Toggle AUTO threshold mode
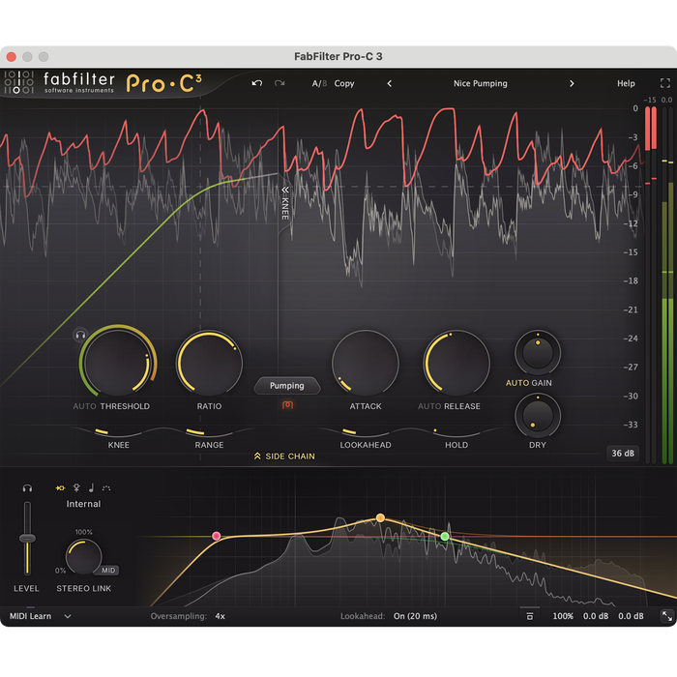 pos(85,406)
